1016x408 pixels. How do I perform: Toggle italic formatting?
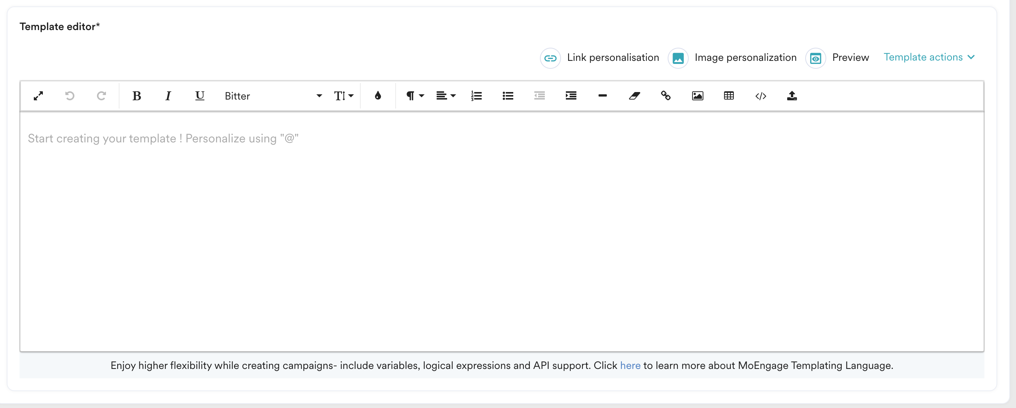[x=168, y=96]
